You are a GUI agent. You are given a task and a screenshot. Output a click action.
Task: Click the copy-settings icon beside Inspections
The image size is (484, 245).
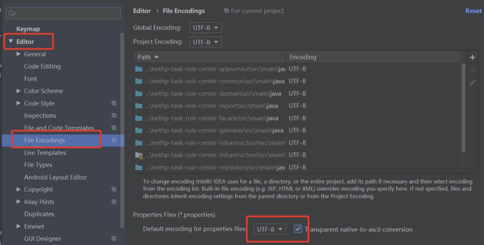pyautogui.click(x=114, y=115)
